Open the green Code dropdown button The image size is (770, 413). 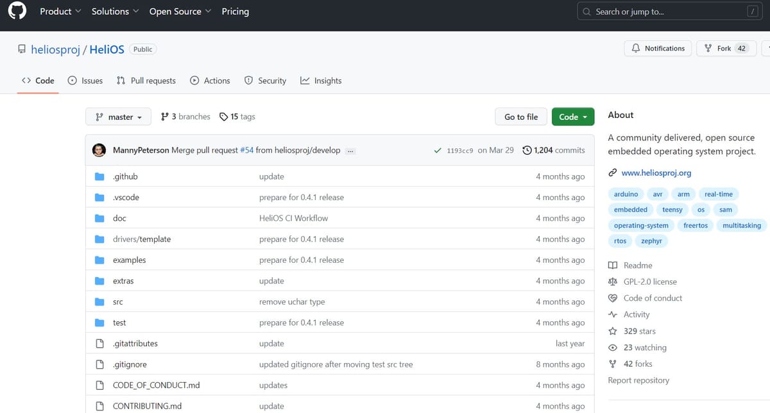click(573, 117)
